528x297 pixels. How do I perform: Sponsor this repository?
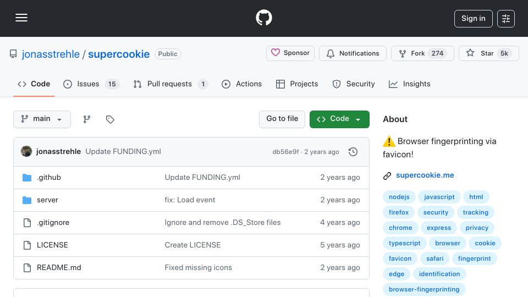(x=290, y=53)
